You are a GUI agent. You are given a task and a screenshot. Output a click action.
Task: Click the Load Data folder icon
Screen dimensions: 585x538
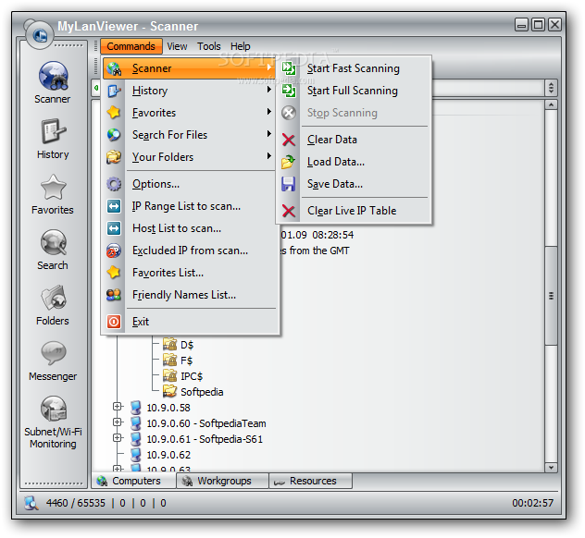(289, 162)
